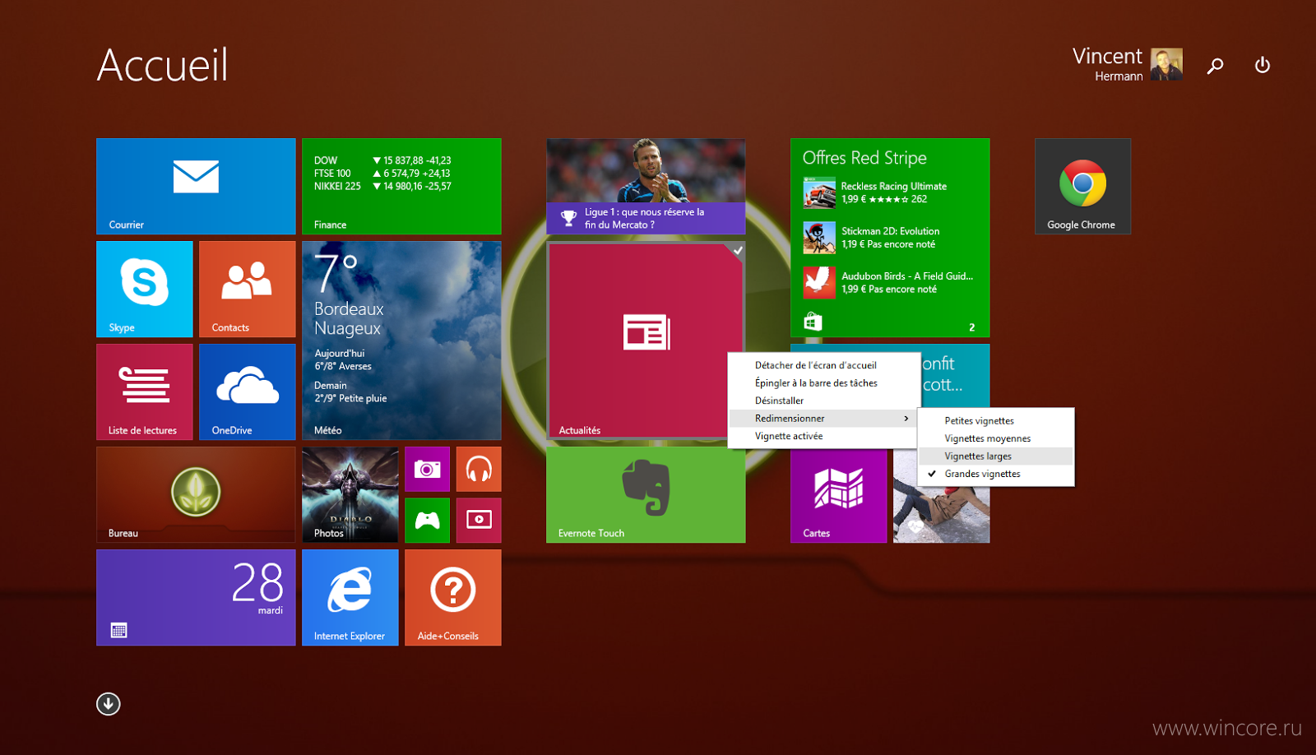Click the FTSE 100 stock row
Viewport: 1316px width, 755px height.
click(382, 174)
